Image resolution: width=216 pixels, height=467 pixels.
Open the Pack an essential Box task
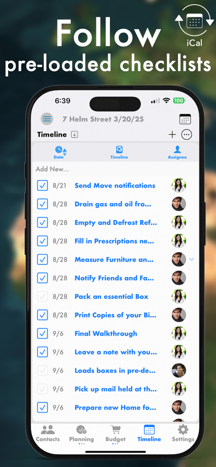[x=111, y=296]
